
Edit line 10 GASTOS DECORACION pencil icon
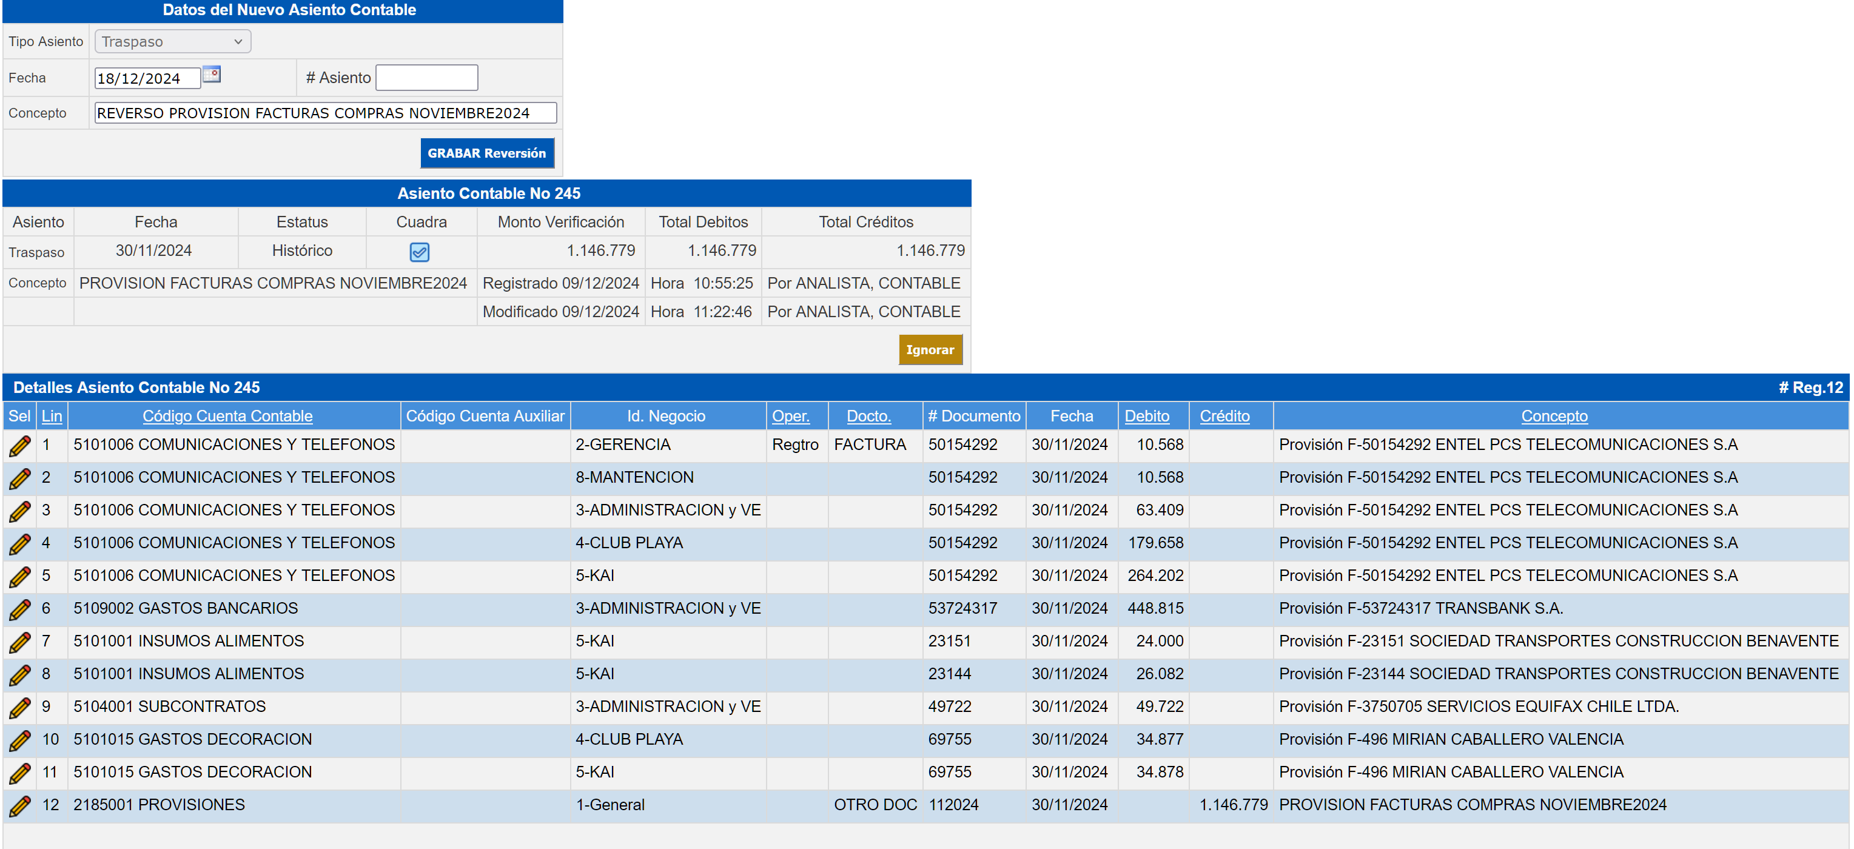point(19,740)
